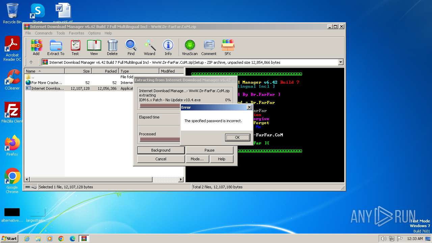
Task: Click the Add toolbar icon in WinRAR
Action: point(36,47)
